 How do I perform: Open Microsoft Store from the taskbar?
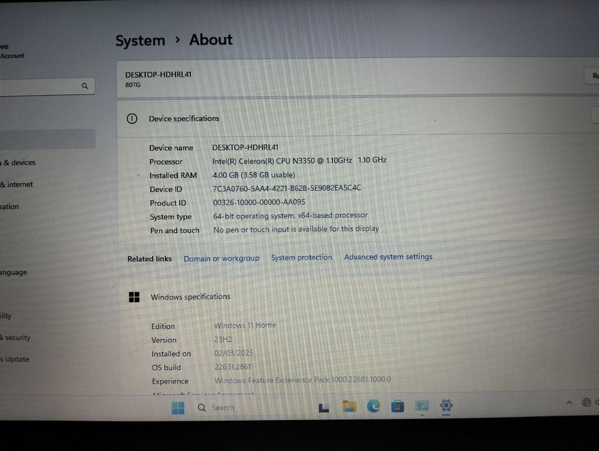(x=397, y=406)
